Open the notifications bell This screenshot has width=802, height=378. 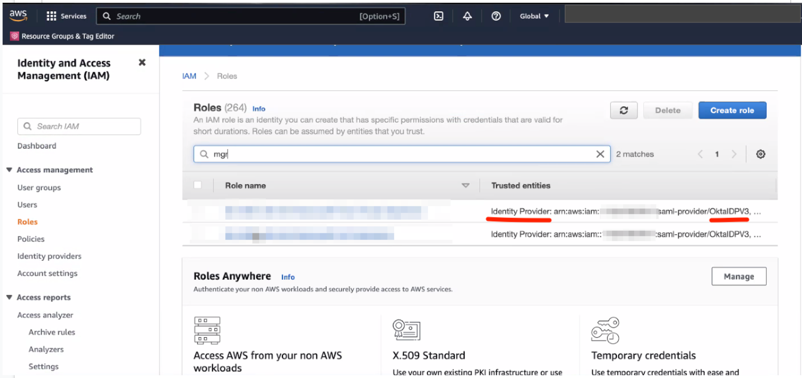point(467,16)
